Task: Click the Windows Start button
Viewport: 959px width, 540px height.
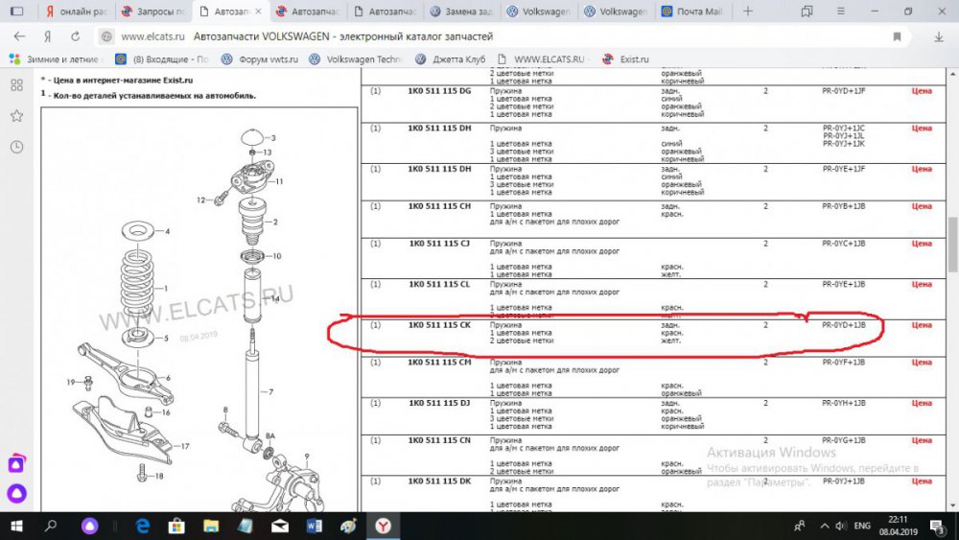Action: [x=16, y=526]
